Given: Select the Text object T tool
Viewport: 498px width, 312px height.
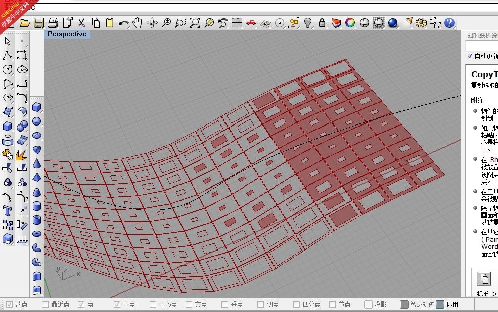Looking at the screenshot, I should pos(8,211).
